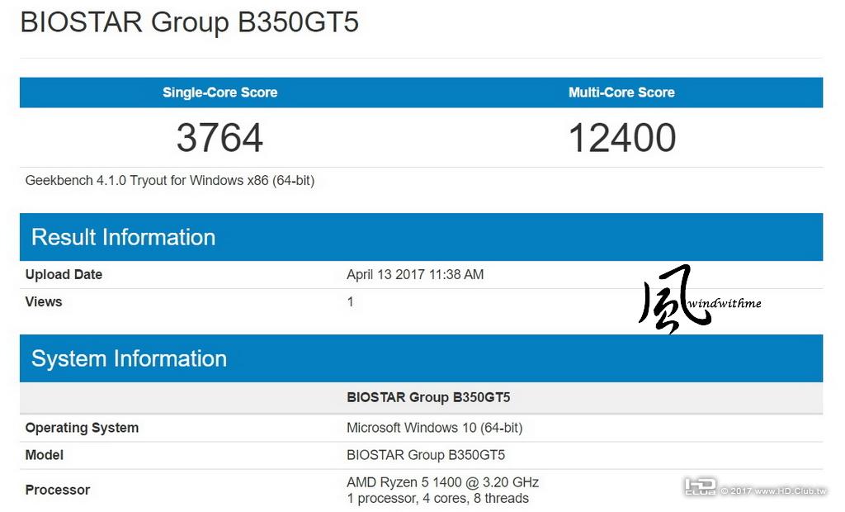Click the page title heading BIOSTAR Group B350GT5

[189, 22]
